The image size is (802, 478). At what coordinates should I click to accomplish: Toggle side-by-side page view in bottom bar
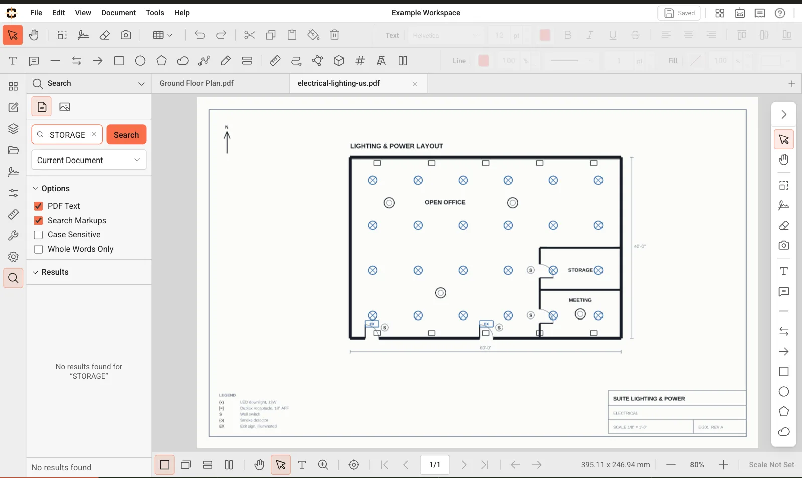click(x=229, y=465)
